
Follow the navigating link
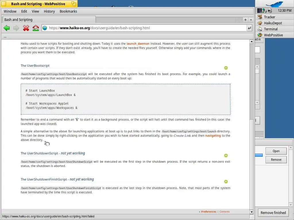[213, 135]
